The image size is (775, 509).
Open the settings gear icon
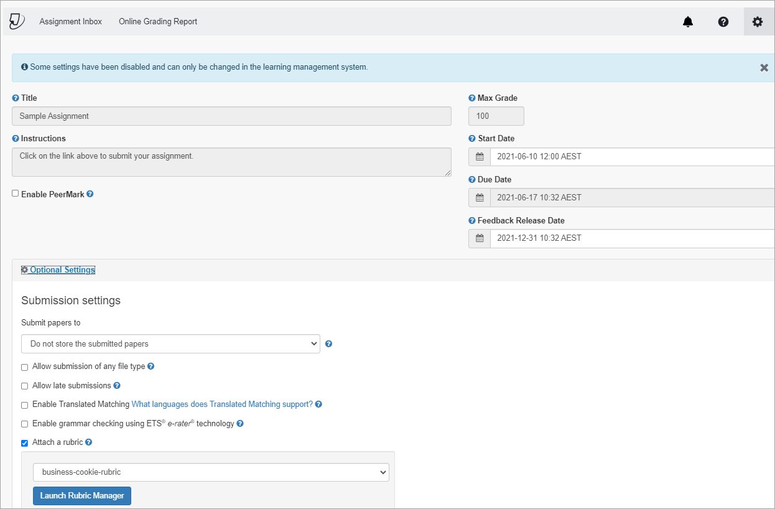[758, 22]
